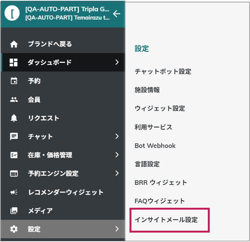Expand the チャット submenu chevron
Viewport: 250px width, 242px height.
point(117,136)
